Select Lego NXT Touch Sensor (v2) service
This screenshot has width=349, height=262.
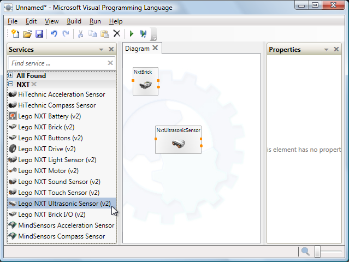62,192
